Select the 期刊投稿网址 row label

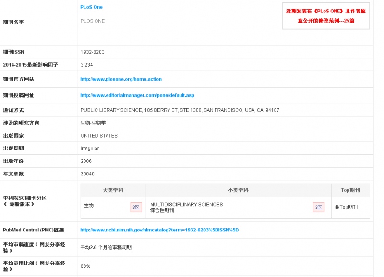coord(18,95)
